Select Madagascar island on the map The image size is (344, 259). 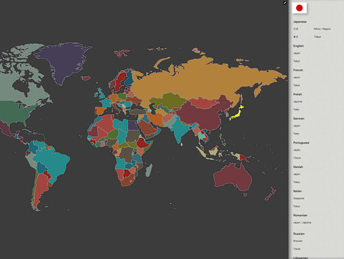pos(148,170)
